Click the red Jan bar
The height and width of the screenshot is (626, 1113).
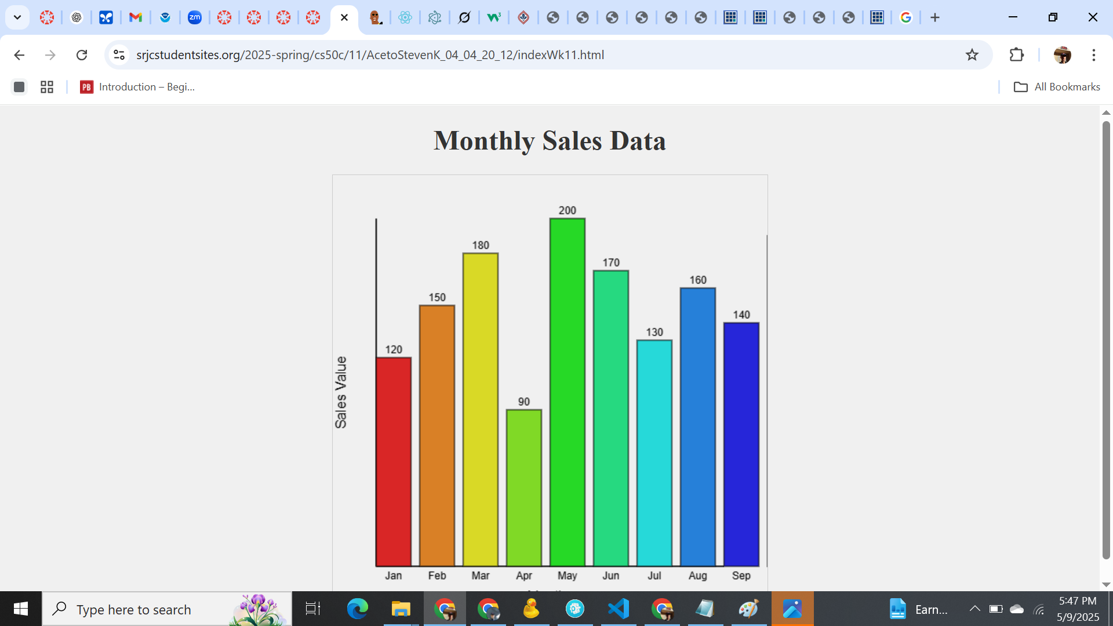(393, 461)
